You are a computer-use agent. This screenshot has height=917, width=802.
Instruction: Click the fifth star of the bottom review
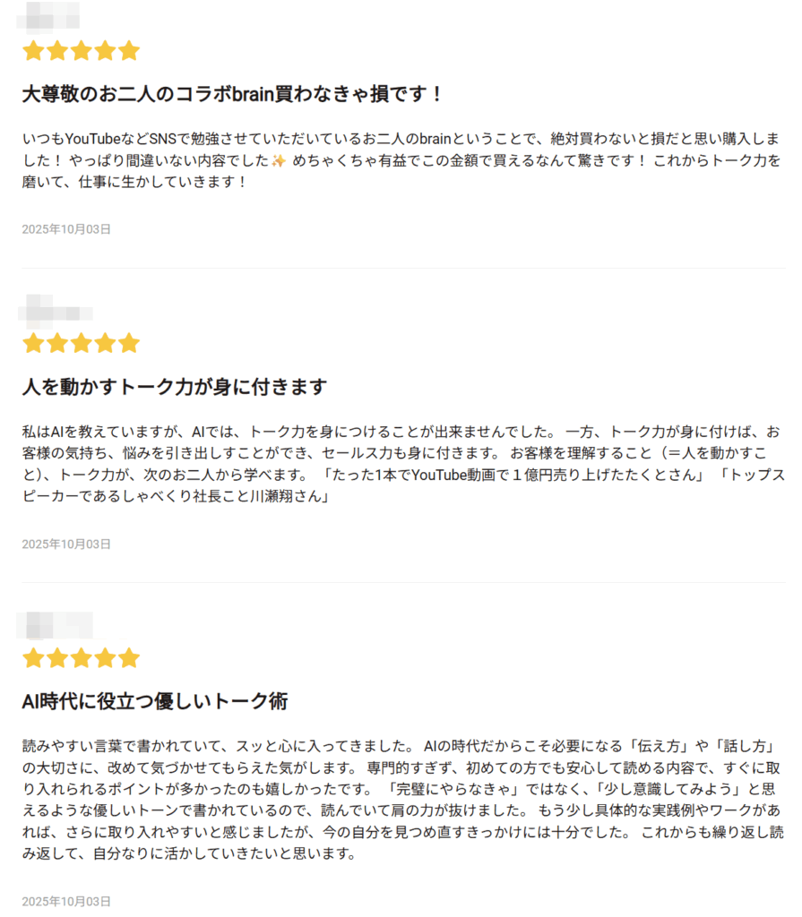point(129,658)
